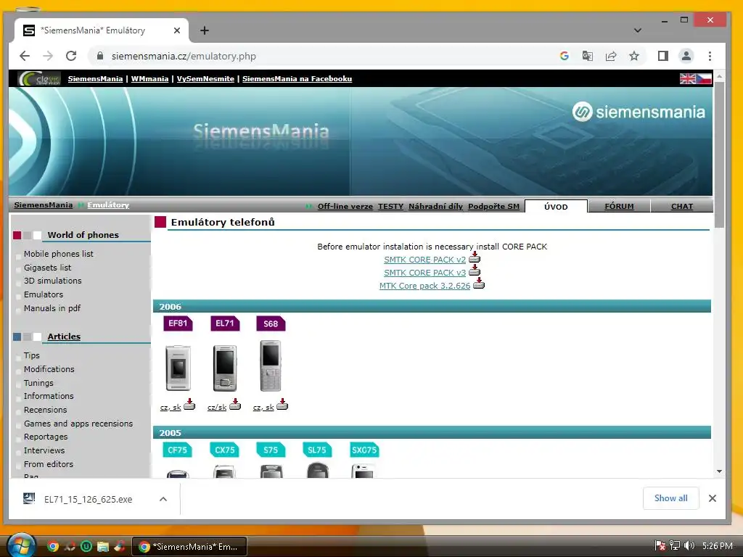Click the siemensmania logo in banner
Screen dimensions: 743x557
639,112
